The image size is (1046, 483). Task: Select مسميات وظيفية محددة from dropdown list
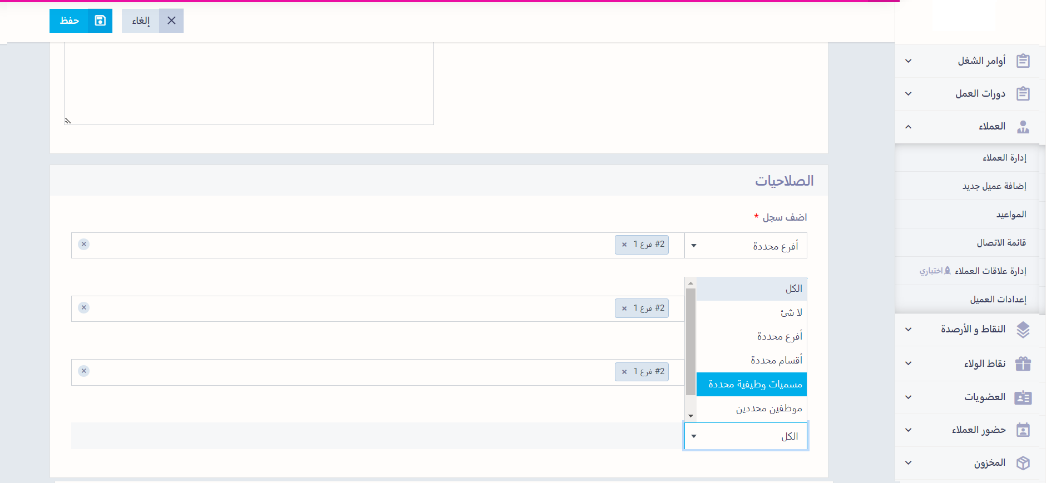click(751, 385)
